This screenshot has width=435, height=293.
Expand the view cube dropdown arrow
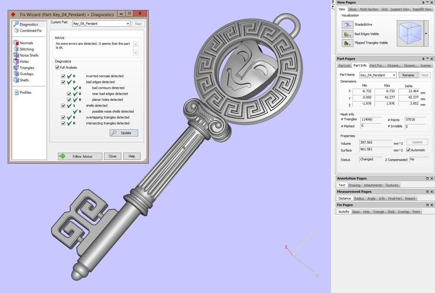tap(426, 34)
